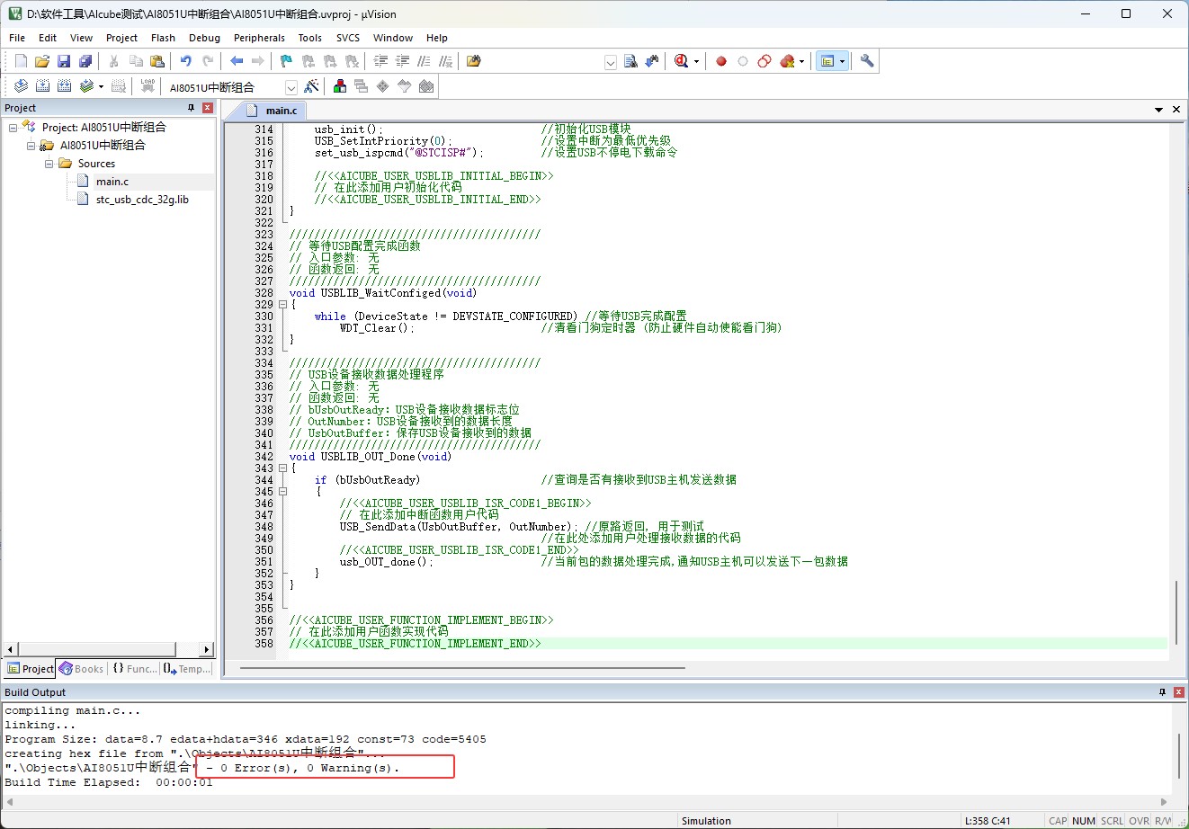This screenshot has height=829, width=1189.
Task: Open debug session dropdown arrow
Action: pos(696,61)
